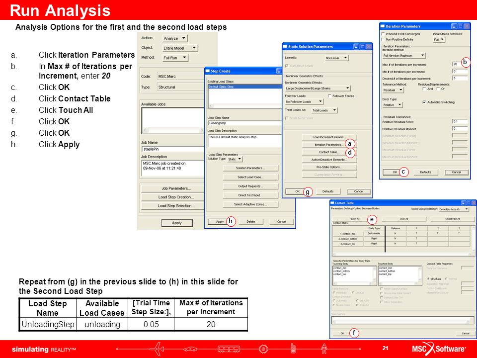Click the Relative Residual Moment field

pos(460,129)
